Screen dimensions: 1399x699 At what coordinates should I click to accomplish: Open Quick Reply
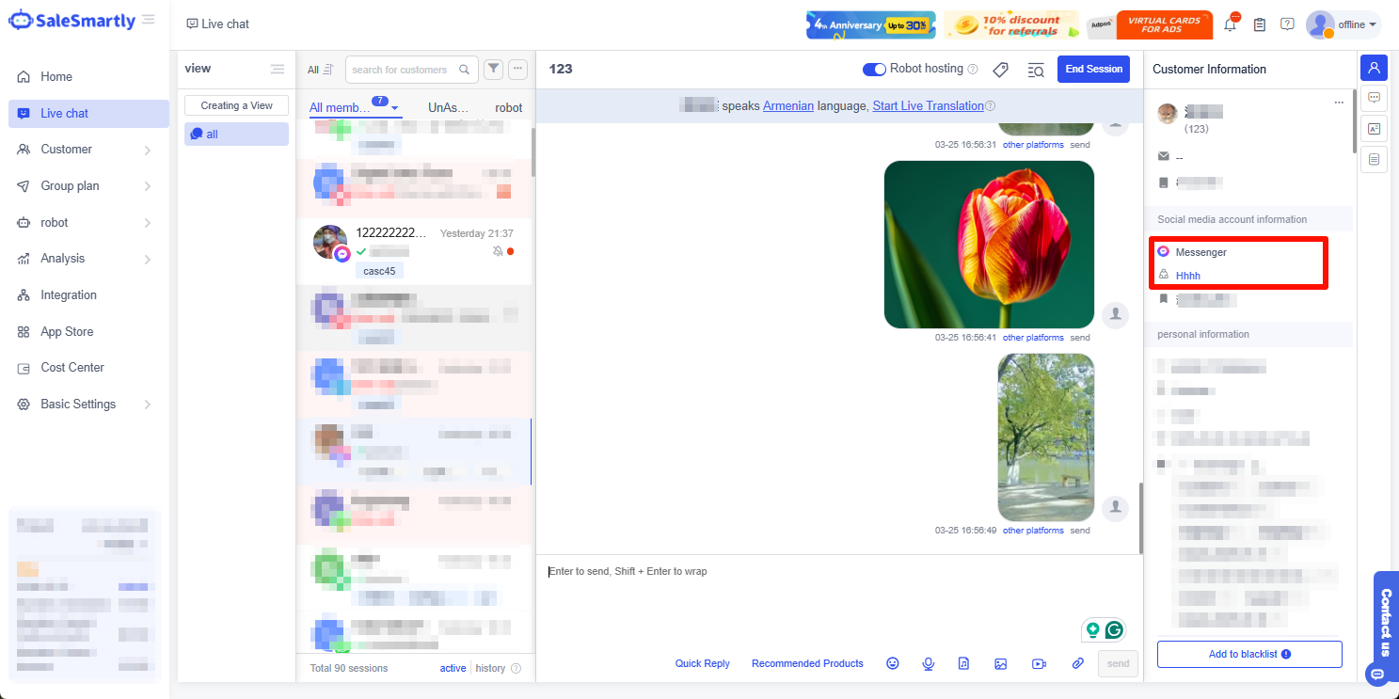(x=703, y=664)
